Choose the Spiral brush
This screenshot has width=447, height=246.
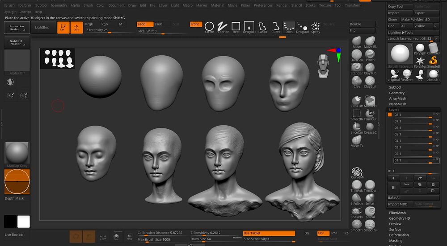pyautogui.click(x=370, y=213)
